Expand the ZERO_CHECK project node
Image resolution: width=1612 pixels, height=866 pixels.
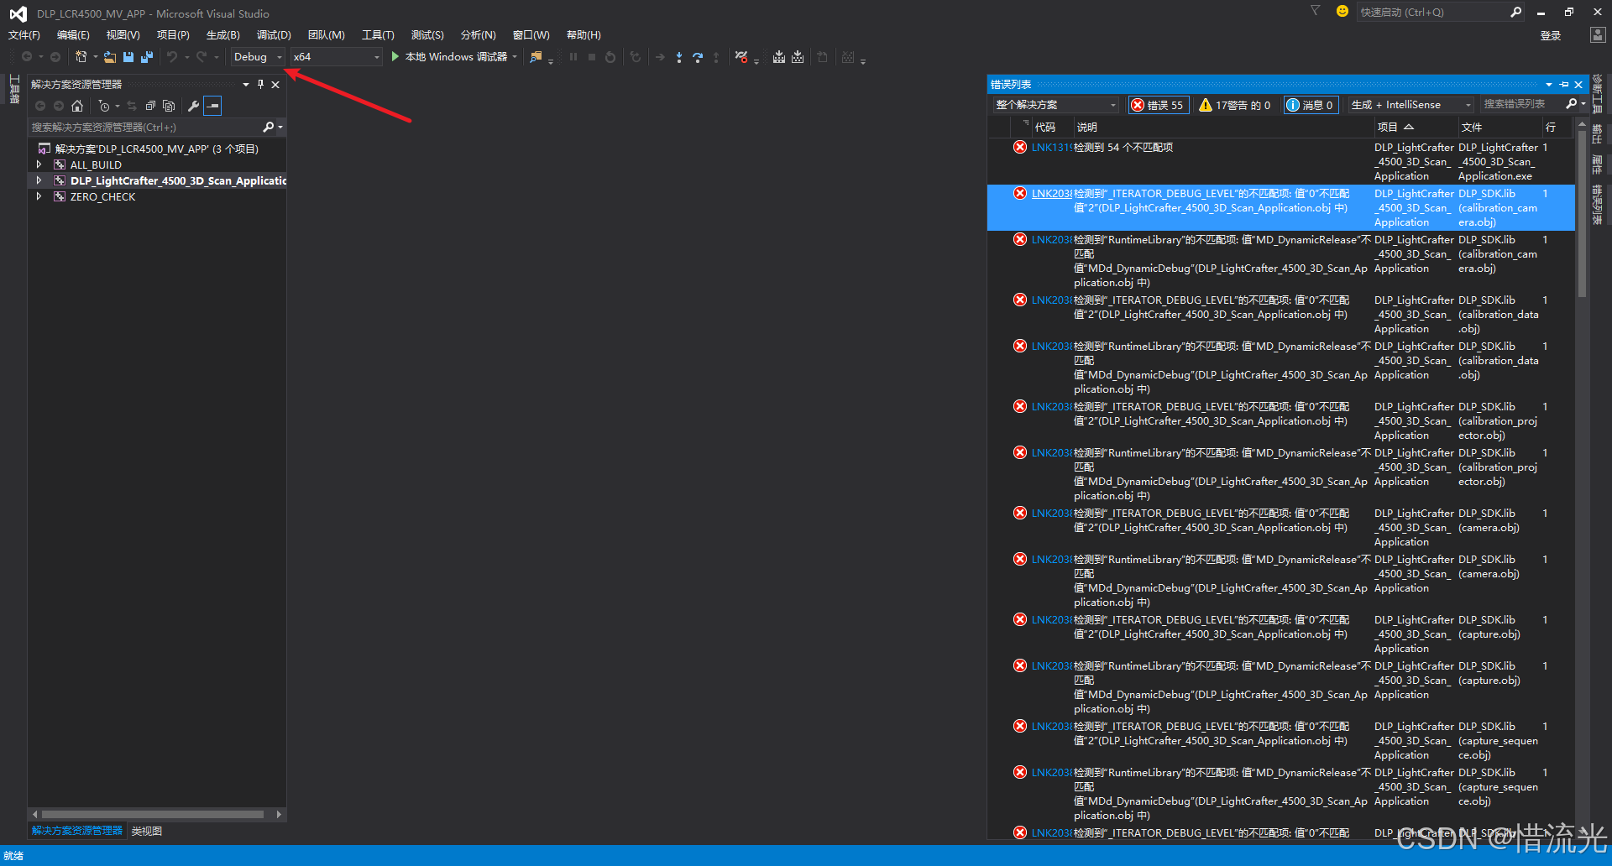39,196
